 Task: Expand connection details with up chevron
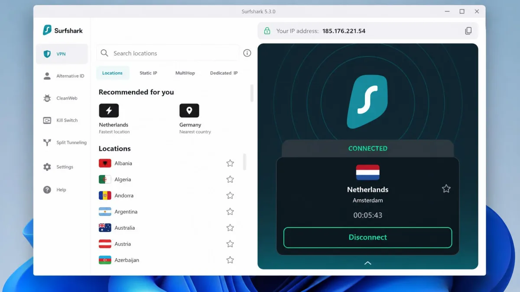click(x=367, y=263)
